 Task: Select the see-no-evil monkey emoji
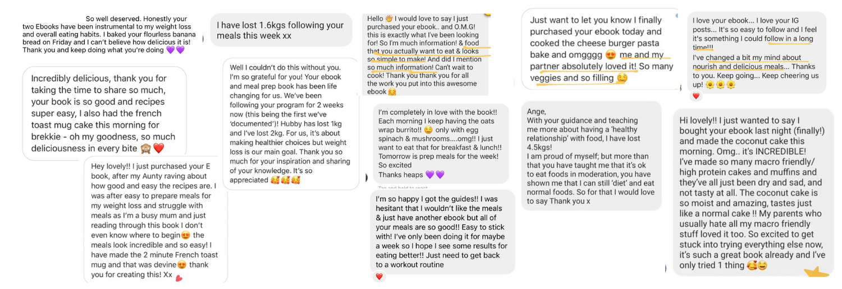pyautogui.click(x=145, y=148)
